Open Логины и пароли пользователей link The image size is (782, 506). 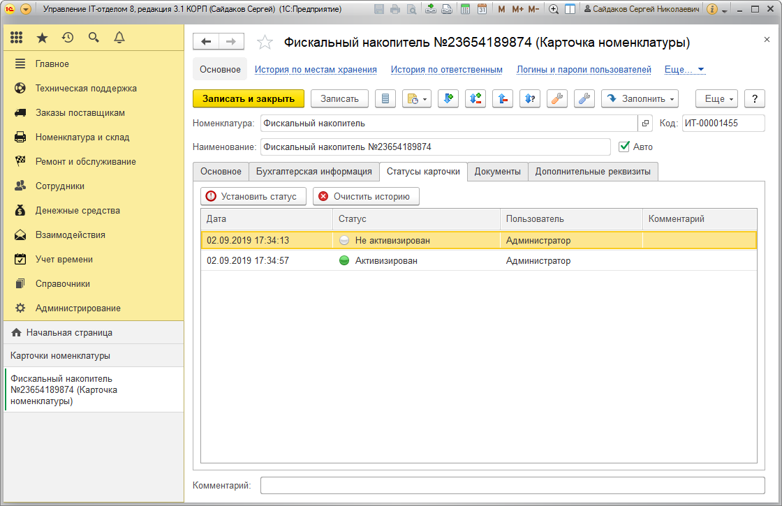pos(584,69)
